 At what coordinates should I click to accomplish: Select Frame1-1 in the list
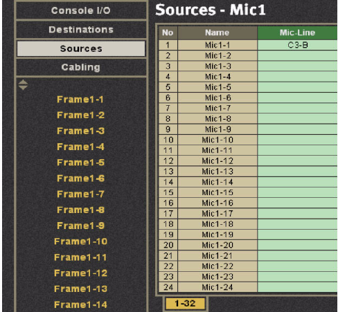(x=80, y=100)
